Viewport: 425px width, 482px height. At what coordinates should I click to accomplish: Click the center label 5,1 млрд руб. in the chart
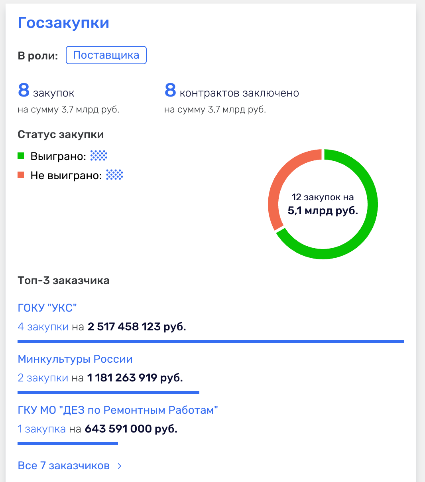pyautogui.click(x=322, y=211)
